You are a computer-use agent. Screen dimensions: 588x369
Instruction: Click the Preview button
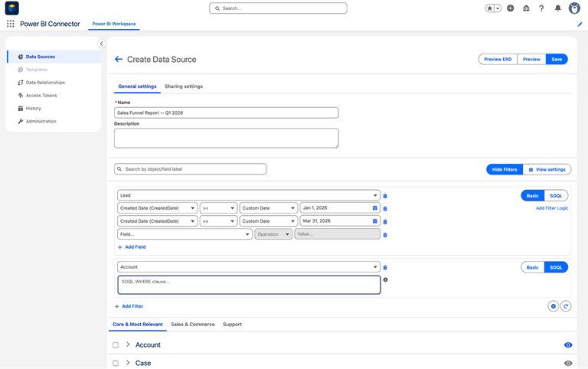coord(531,59)
